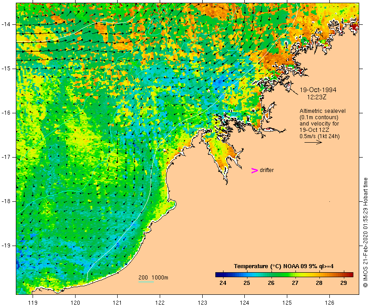Click the 'Temperature (°C) NOAA 09 9% ql>=4' title
The image size is (371, 307).
pos(284,266)
